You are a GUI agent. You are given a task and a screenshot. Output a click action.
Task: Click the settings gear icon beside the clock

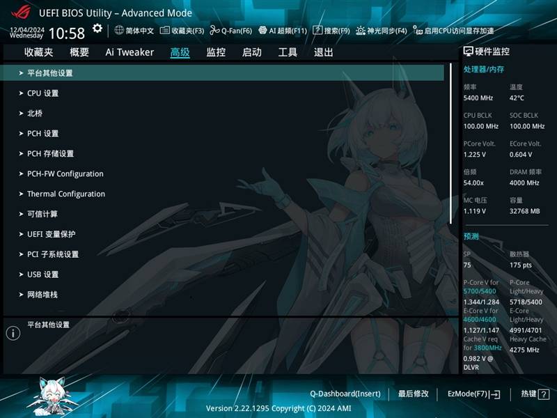coord(97,29)
